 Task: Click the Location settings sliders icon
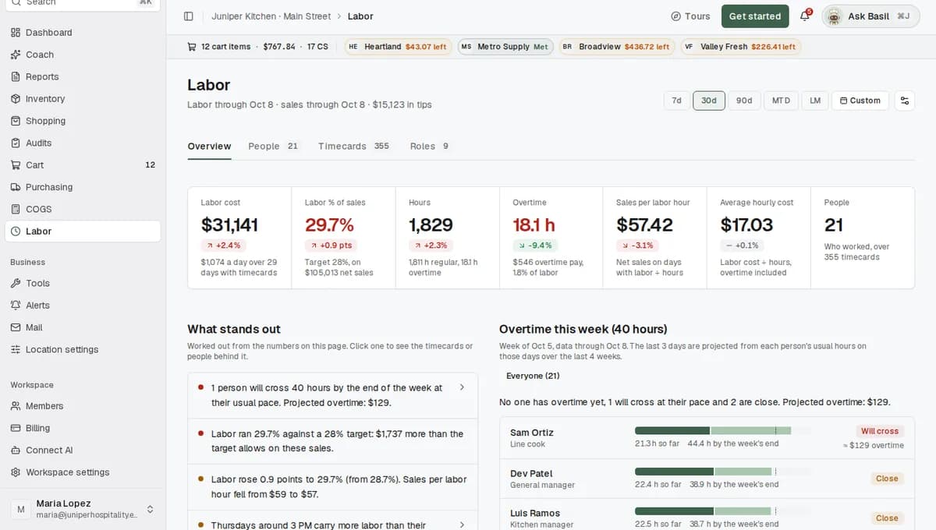16,350
